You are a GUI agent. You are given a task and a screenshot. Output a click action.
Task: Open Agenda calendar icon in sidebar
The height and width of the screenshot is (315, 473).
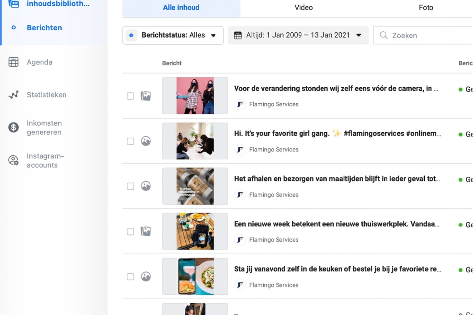coord(13,62)
